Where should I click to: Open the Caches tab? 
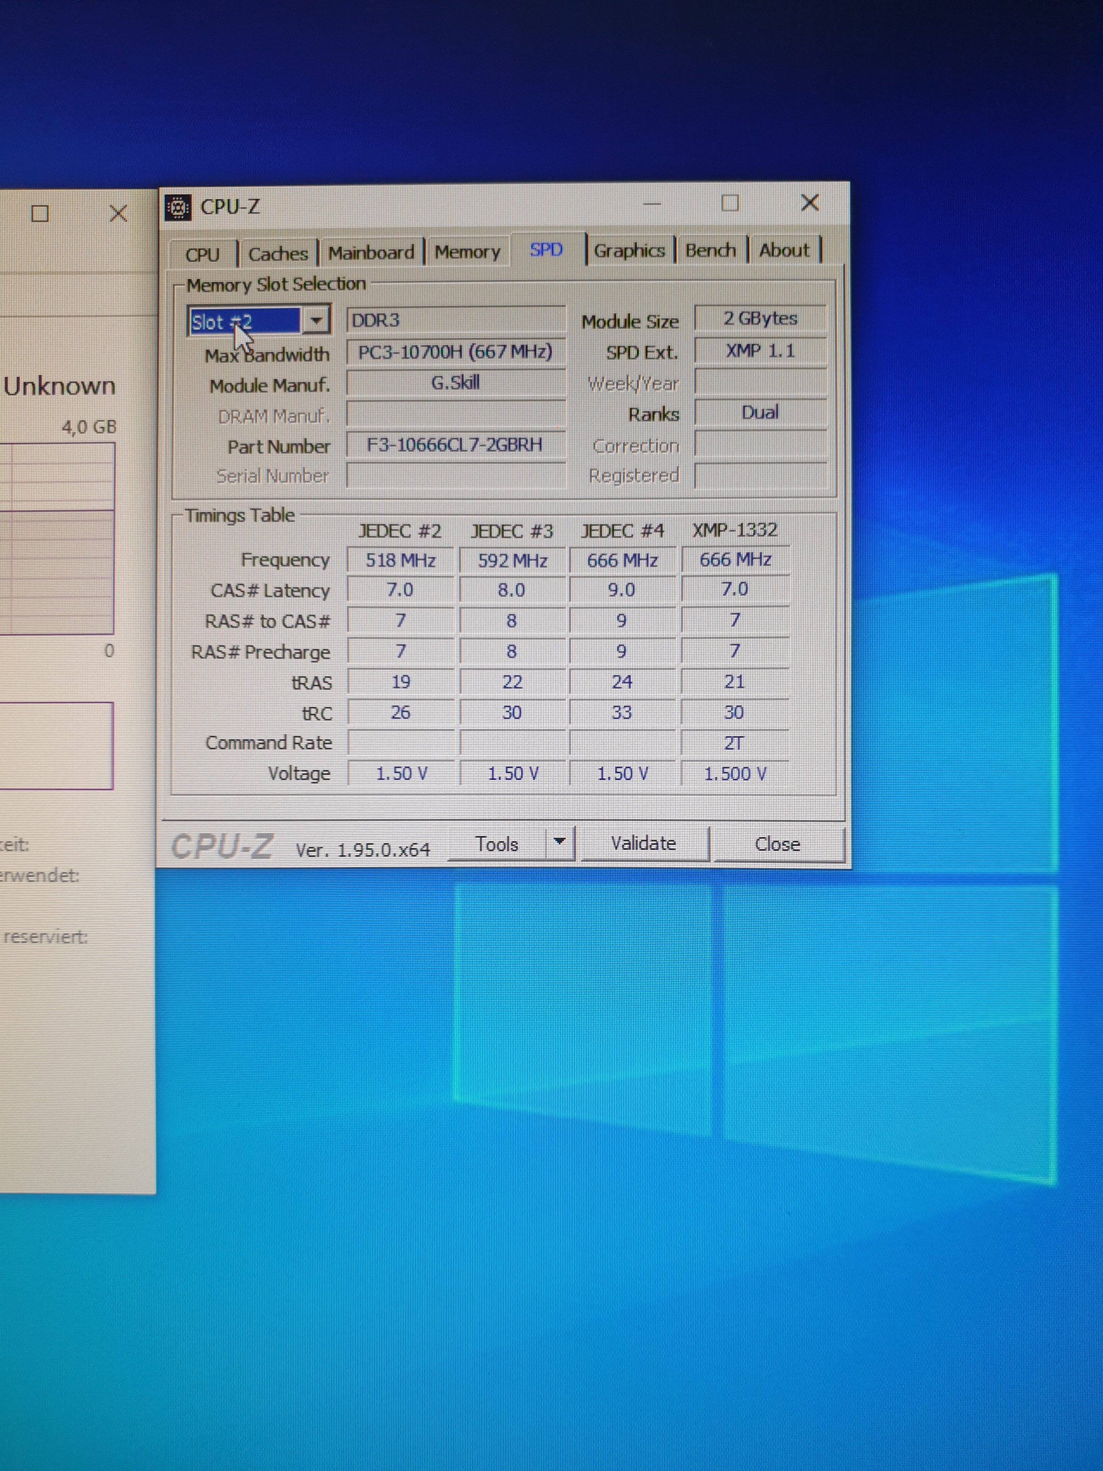pyautogui.click(x=278, y=254)
